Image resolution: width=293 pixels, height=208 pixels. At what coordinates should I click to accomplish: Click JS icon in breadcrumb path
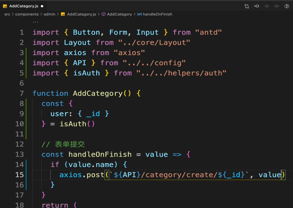(x=63, y=14)
